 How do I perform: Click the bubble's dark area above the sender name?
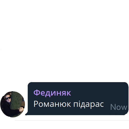coord(52,86)
